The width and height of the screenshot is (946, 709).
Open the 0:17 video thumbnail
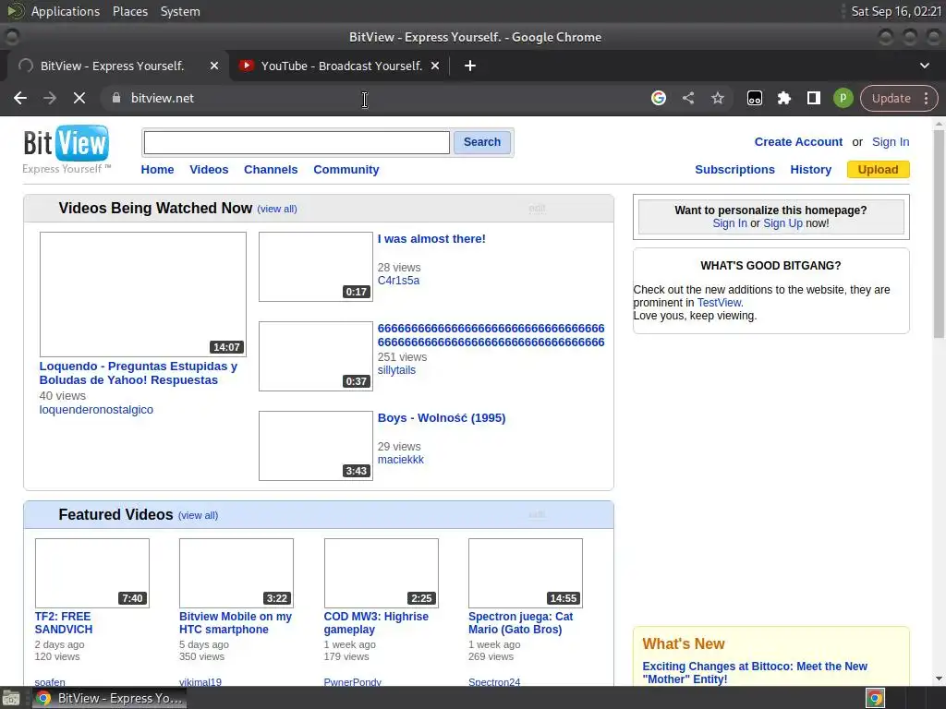coord(316,267)
